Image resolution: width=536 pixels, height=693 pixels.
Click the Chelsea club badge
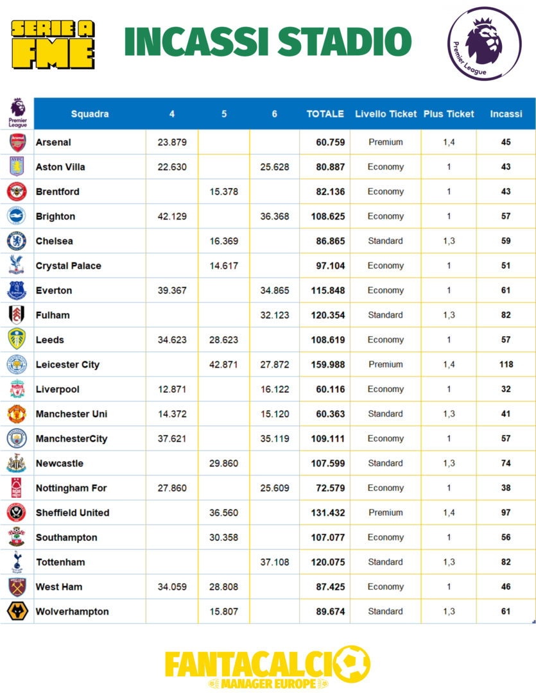click(x=17, y=241)
